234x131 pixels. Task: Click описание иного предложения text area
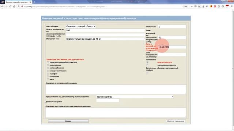coord(116,113)
